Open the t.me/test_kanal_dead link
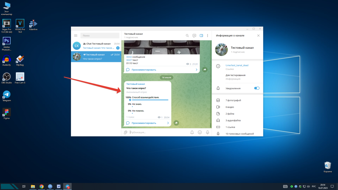This screenshot has height=190, width=338. (237, 65)
